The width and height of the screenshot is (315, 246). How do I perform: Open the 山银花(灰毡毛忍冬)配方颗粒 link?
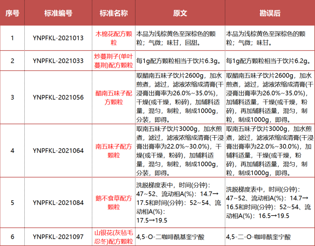point(114,237)
